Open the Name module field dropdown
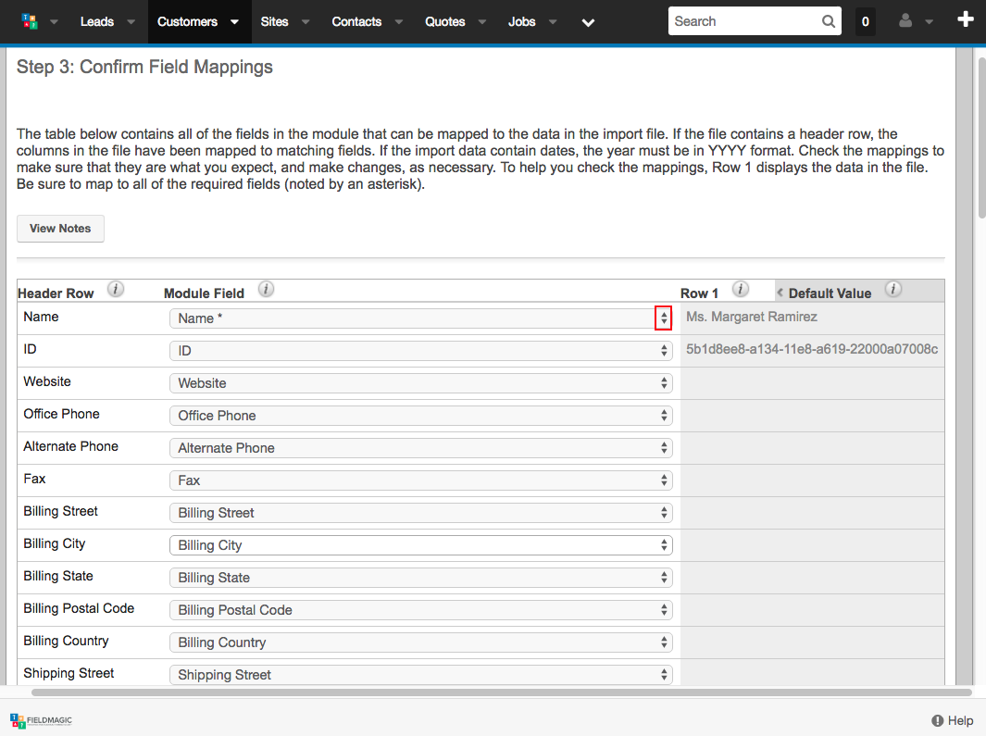Image resolution: width=986 pixels, height=736 pixels. pyautogui.click(x=420, y=318)
